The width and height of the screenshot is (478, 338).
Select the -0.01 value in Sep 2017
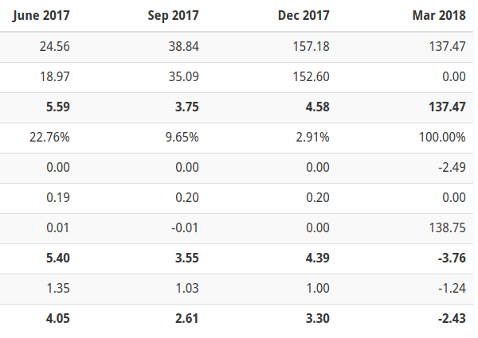(x=185, y=228)
